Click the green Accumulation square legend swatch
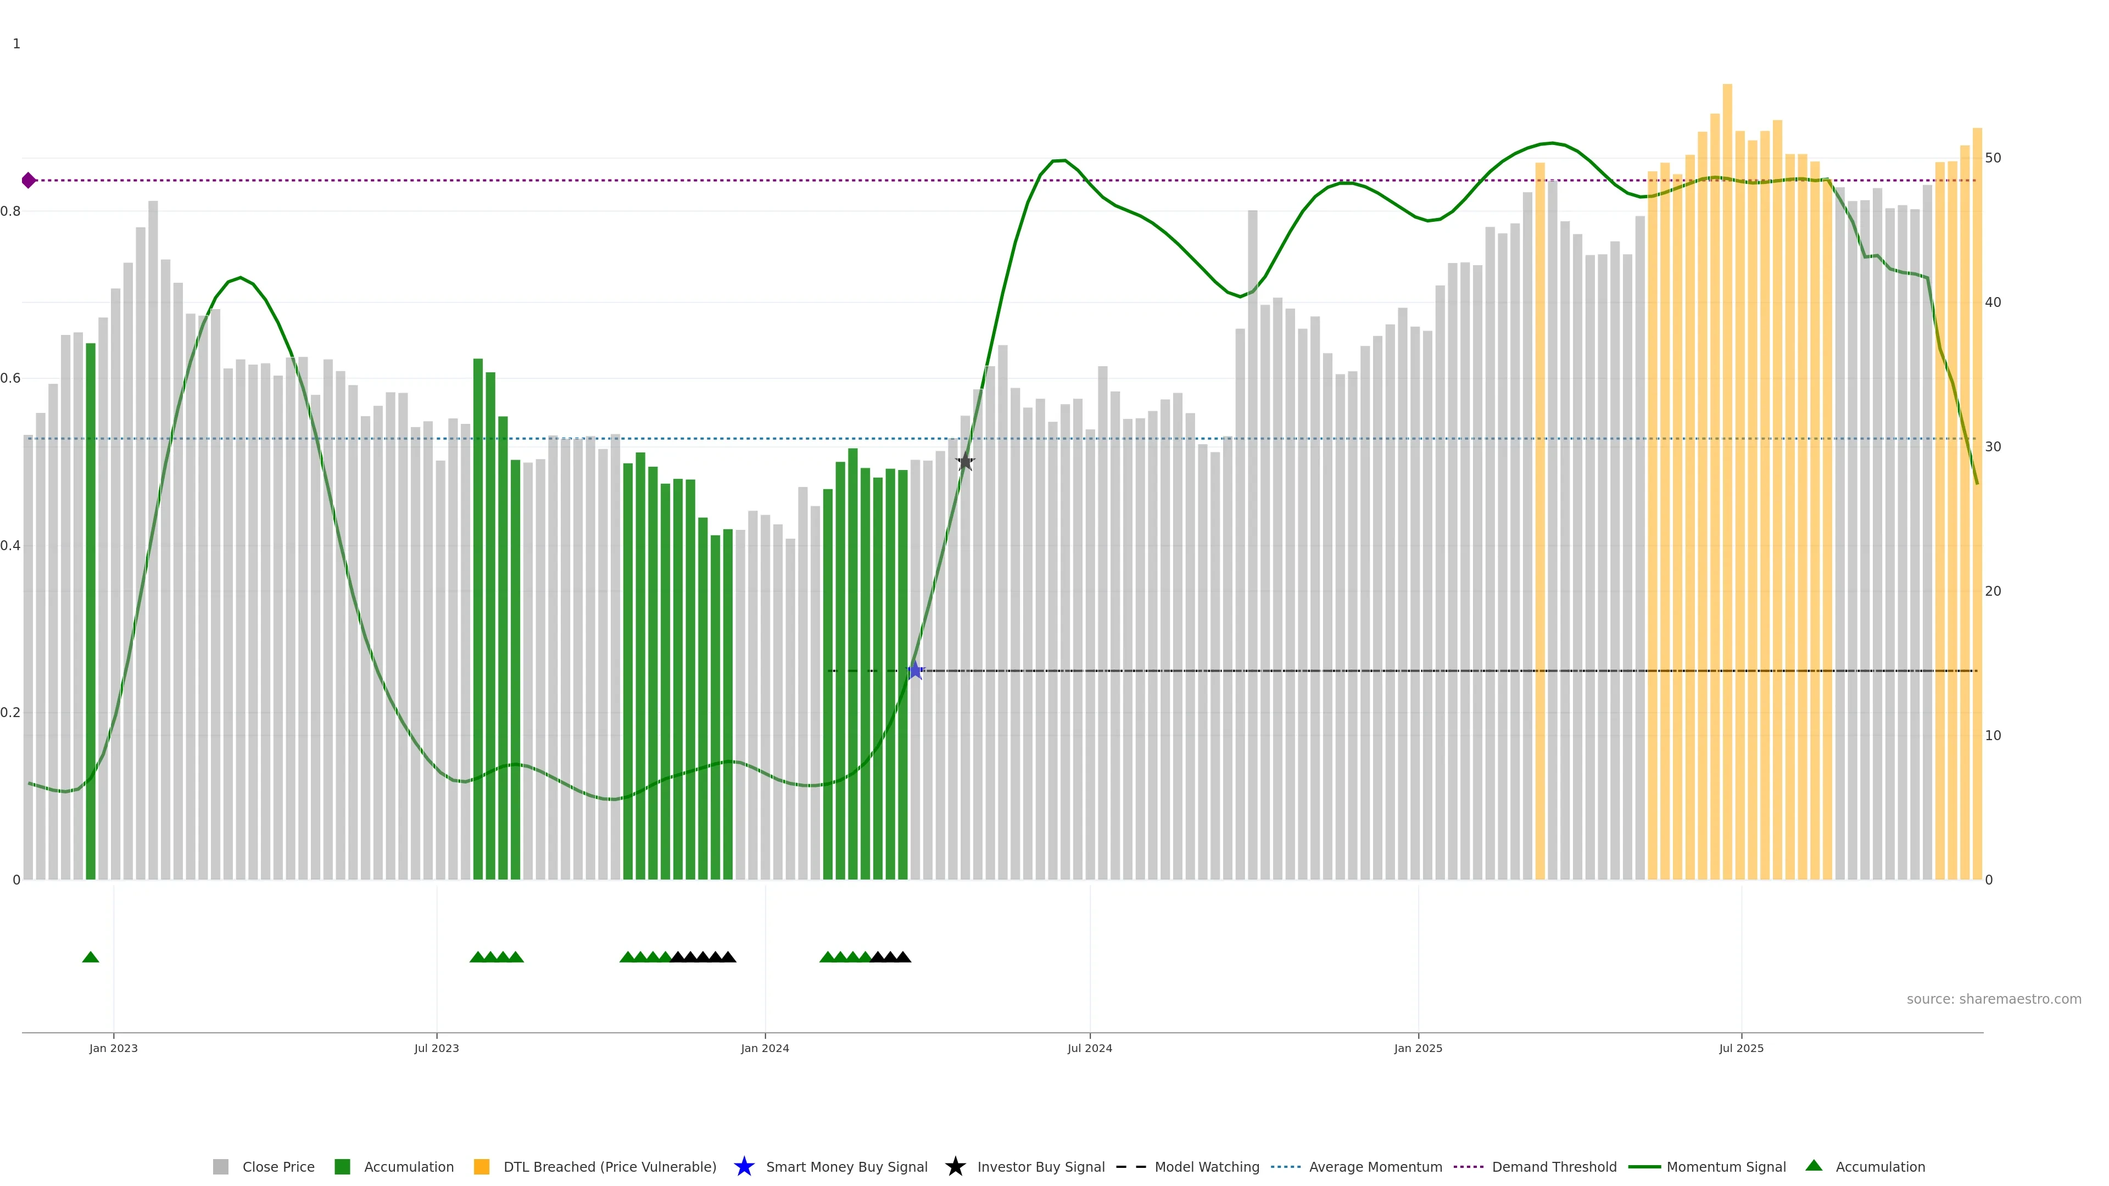 pos(342,1166)
